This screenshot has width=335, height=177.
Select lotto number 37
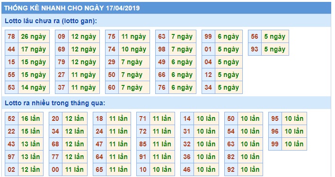tap(62, 87)
